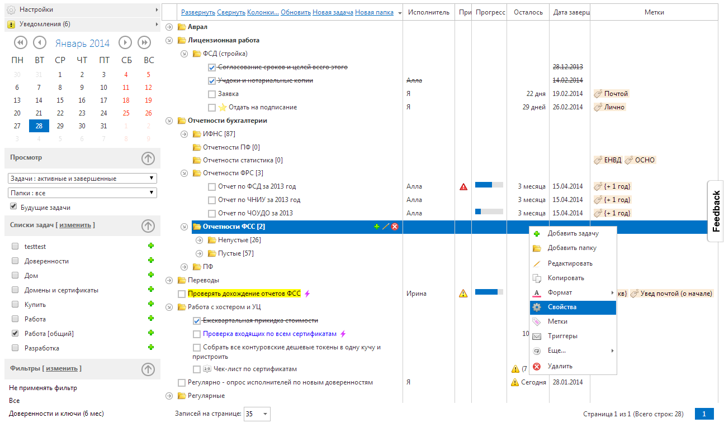This screenshot has height=423, width=724.
Task: Select Редактировать from context menu
Action: click(x=573, y=263)
